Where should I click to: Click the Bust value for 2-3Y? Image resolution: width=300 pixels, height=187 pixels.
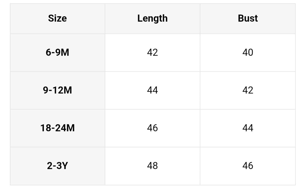click(248, 166)
